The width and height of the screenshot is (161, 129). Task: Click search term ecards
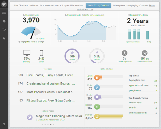tap(133, 108)
